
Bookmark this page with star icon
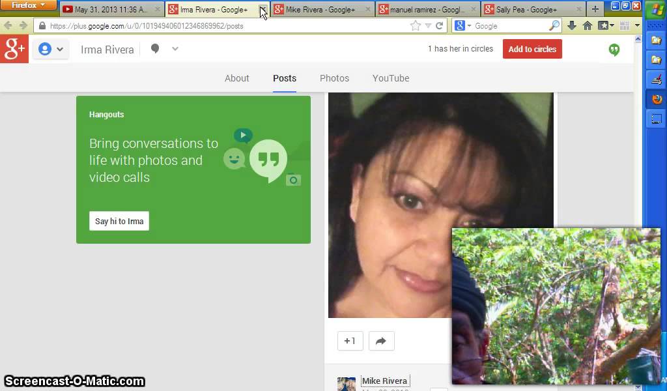coord(416,26)
